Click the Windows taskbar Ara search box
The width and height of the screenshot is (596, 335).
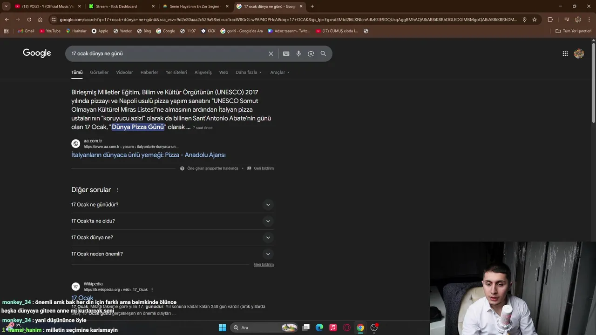tap(264, 328)
